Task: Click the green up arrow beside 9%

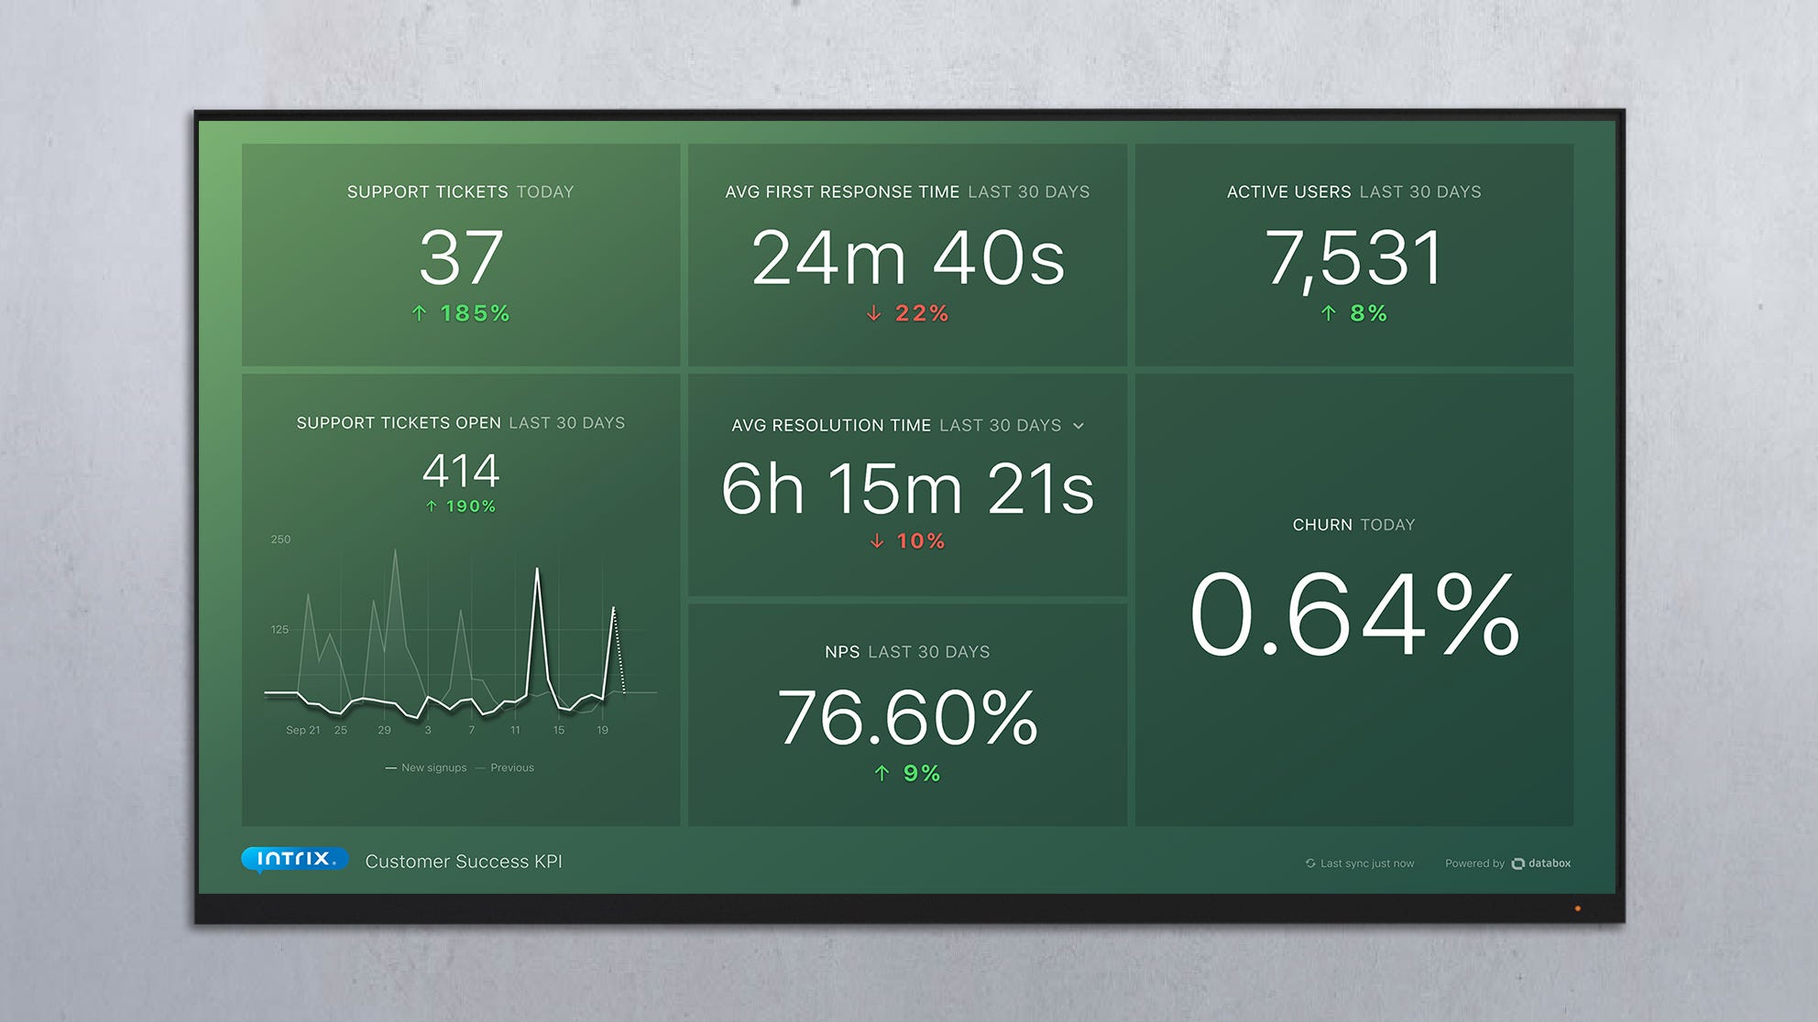Action: pyautogui.click(x=882, y=774)
